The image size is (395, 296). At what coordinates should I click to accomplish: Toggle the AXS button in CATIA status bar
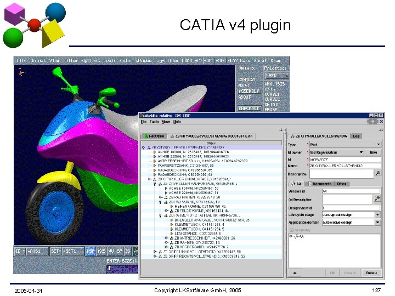point(101,251)
